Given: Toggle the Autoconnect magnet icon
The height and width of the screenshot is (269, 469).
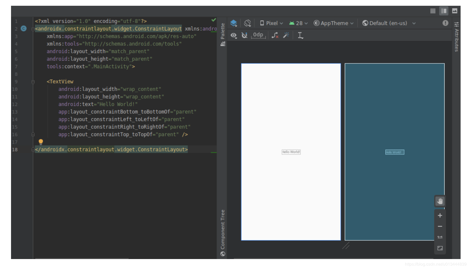Looking at the screenshot, I should coord(244,35).
